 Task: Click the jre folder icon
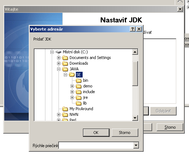point(79,97)
